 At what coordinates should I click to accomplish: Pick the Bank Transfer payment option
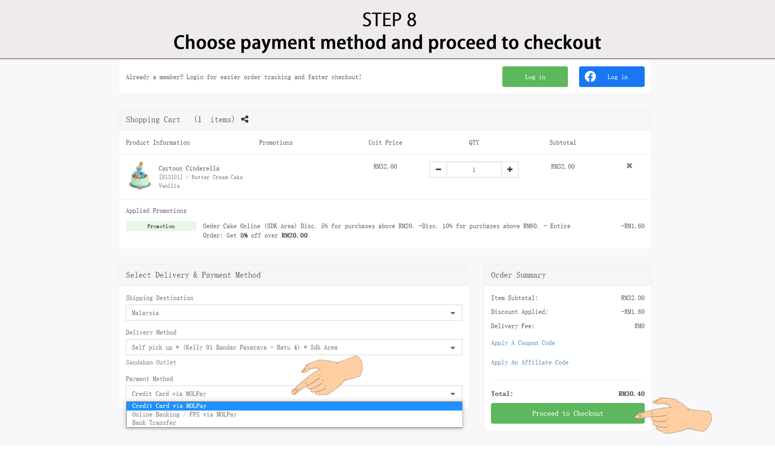pos(154,423)
